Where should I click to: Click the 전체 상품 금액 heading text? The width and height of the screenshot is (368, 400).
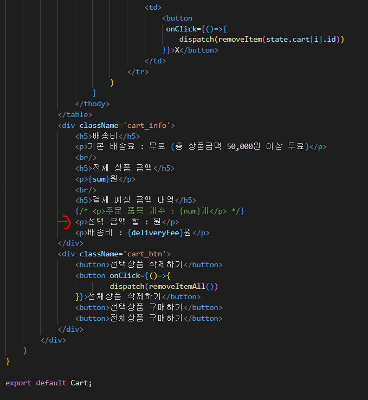click(x=122, y=168)
